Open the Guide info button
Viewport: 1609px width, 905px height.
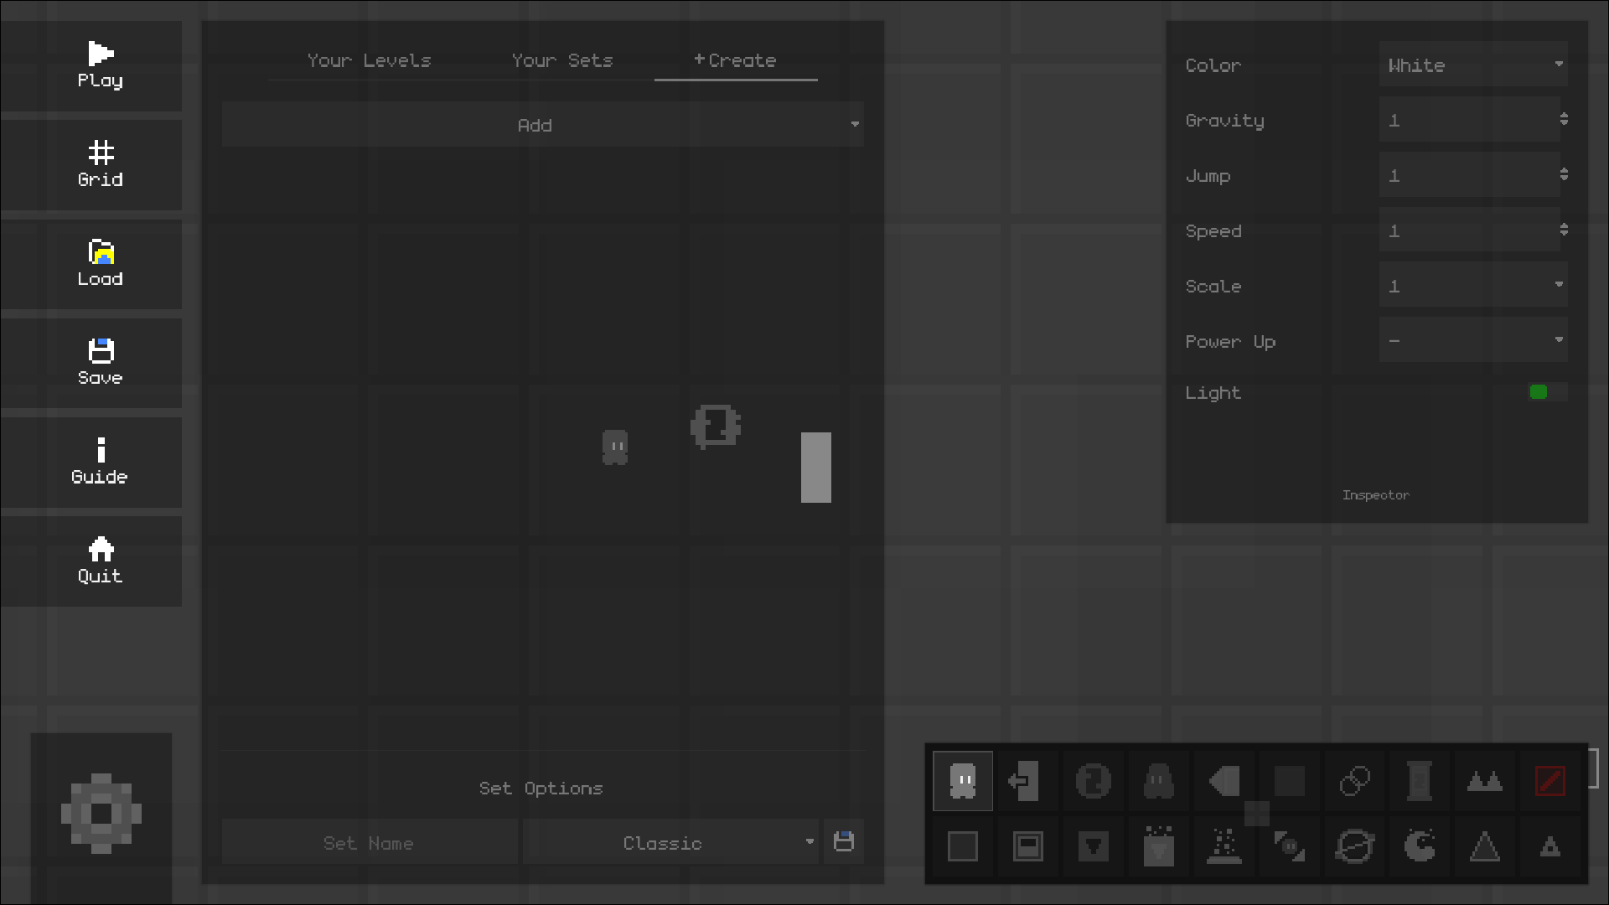click(91, 462)
